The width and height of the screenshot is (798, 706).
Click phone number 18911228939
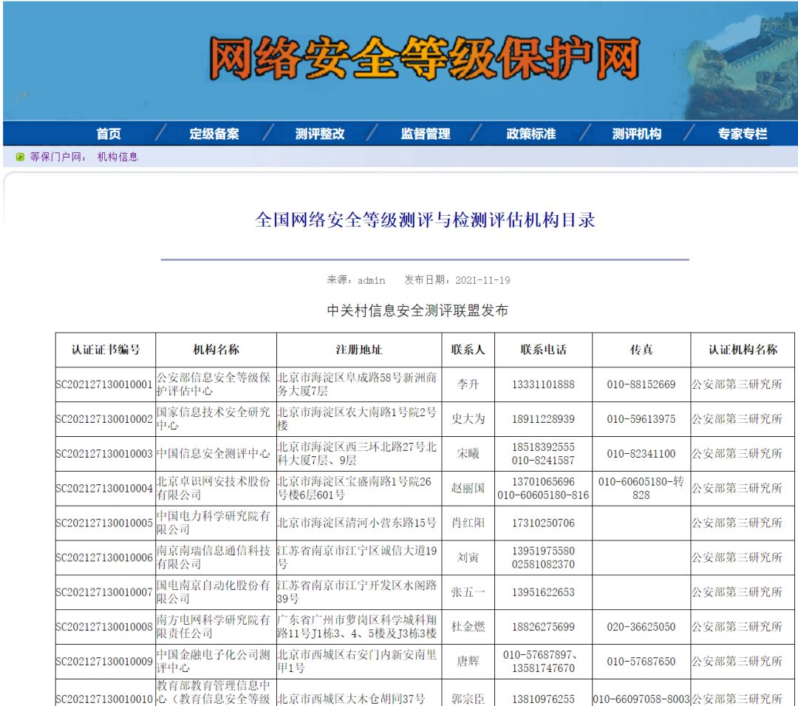[x=544, y=419]
